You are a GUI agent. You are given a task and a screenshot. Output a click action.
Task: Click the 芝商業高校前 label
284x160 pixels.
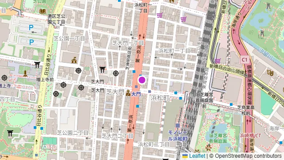(x=246, y=110)
